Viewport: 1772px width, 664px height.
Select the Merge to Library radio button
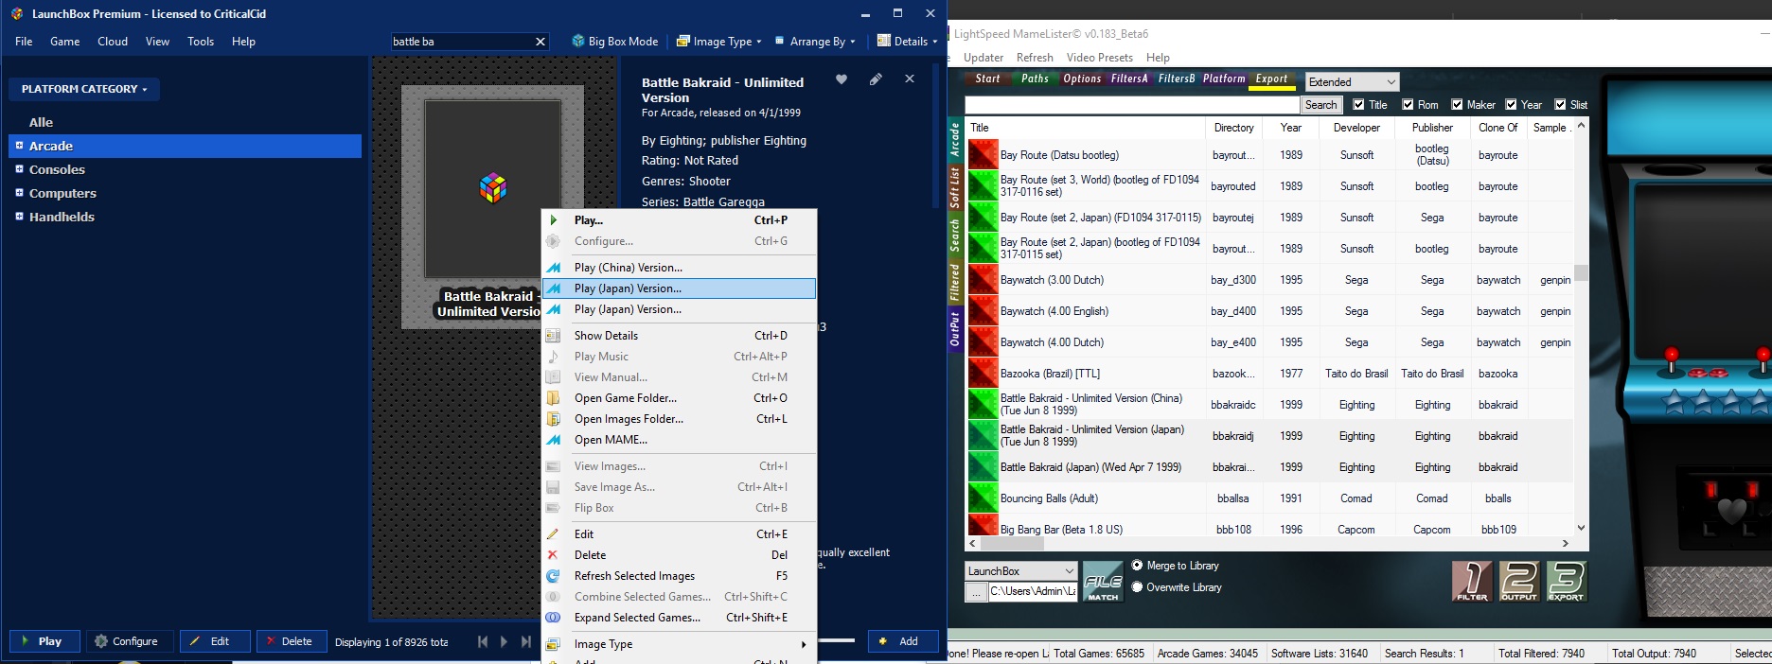(1137, 566)
